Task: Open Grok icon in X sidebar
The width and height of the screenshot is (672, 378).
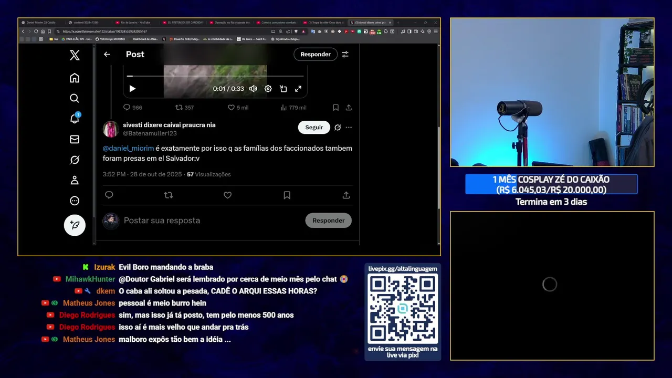Action: 75,160
